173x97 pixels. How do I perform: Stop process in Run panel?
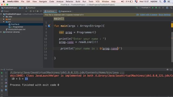(x=2, y=76)
